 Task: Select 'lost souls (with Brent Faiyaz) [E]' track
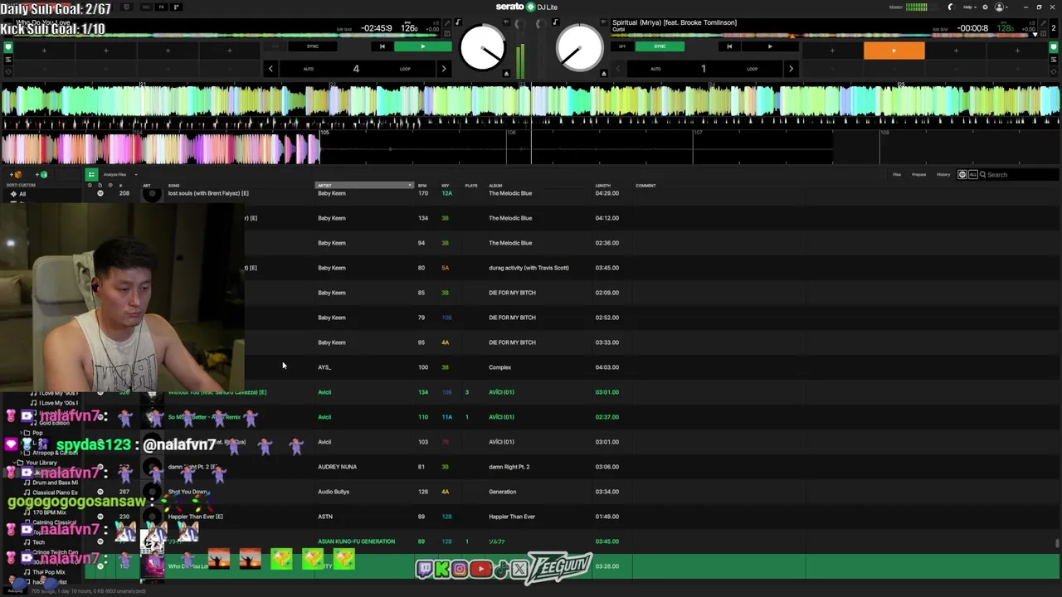pyautogui.click(x=208, y=193)
